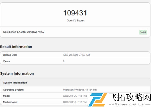The height and width of the screenshot is (107, 151).
Task: Click the Views row label
Action: [x=6, y=61]
